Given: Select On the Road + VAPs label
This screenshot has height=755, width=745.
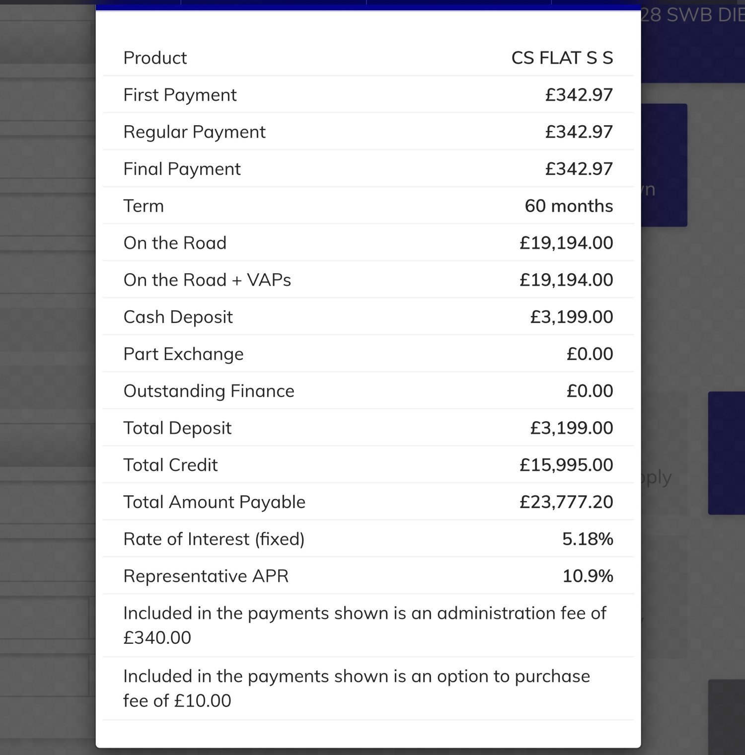Looking at the screenshot, I should (207, 280).
